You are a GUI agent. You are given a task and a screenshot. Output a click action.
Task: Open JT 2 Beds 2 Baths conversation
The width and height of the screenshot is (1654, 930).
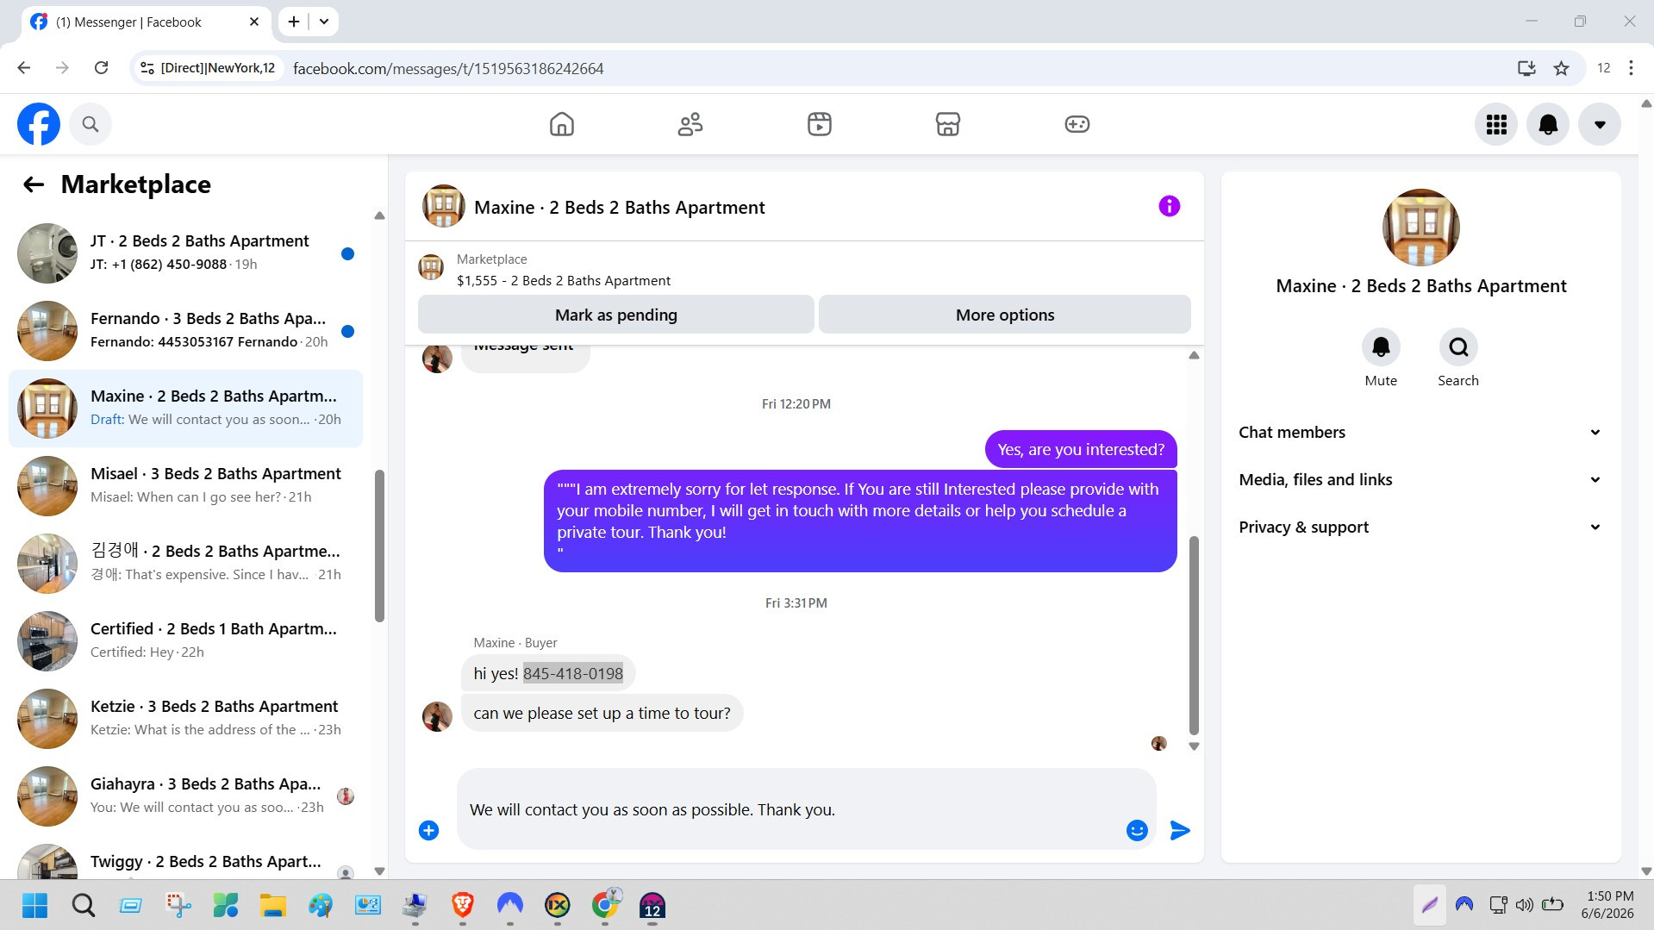185,253
